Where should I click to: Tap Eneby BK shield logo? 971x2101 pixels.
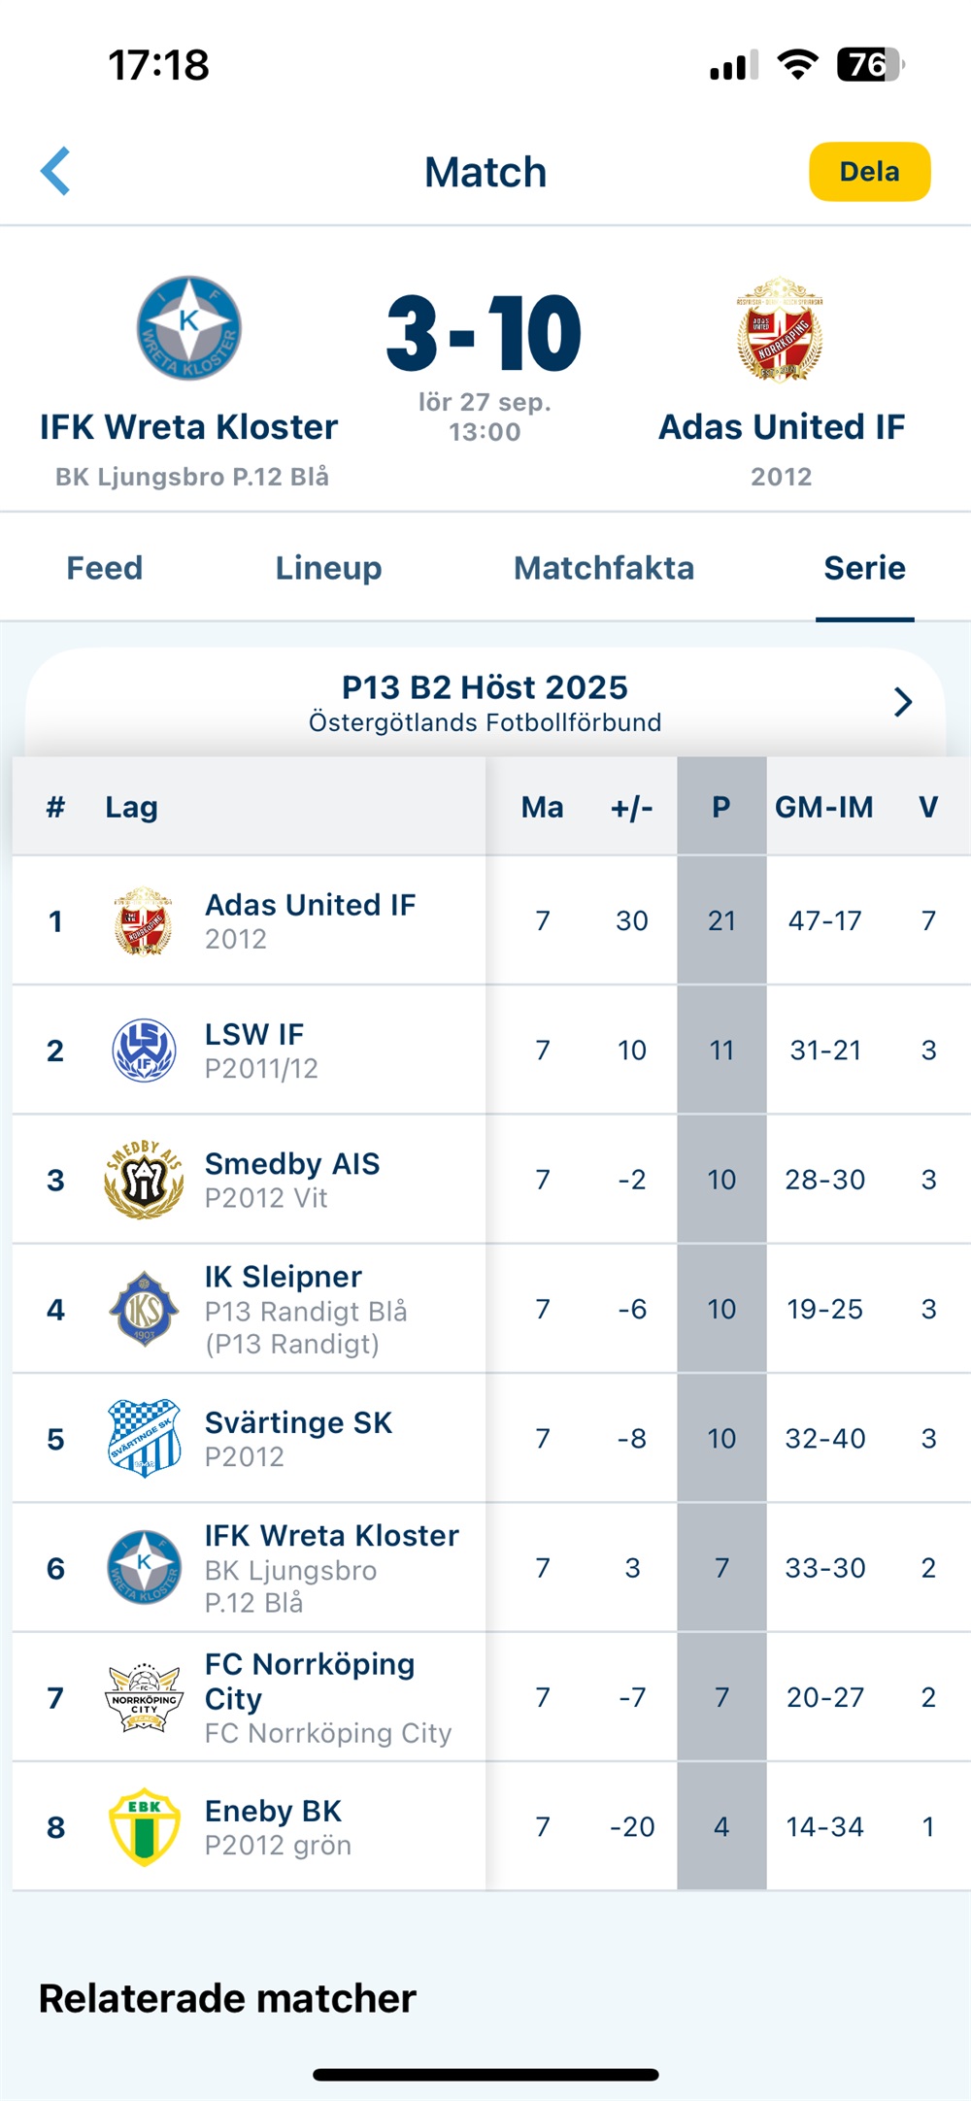(144, 1827)
